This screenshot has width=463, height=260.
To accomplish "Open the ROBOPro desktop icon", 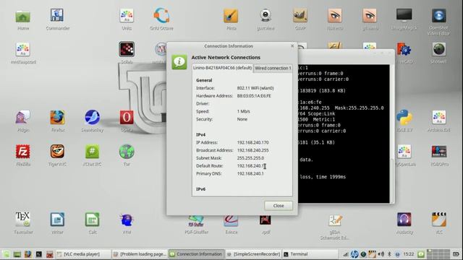I will tap(439, 152).
